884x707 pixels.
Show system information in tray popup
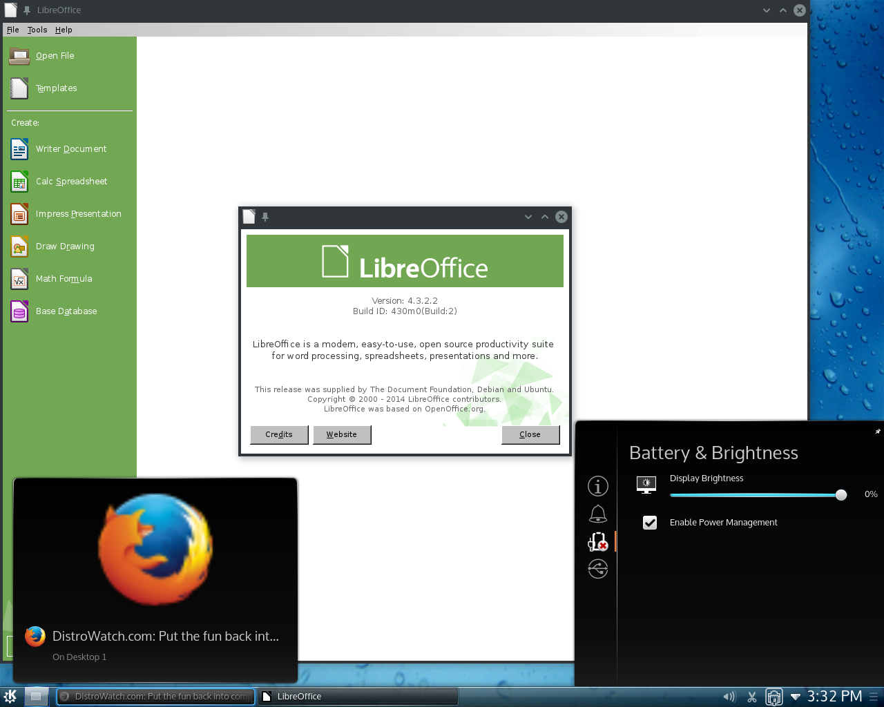pos(598,486)
